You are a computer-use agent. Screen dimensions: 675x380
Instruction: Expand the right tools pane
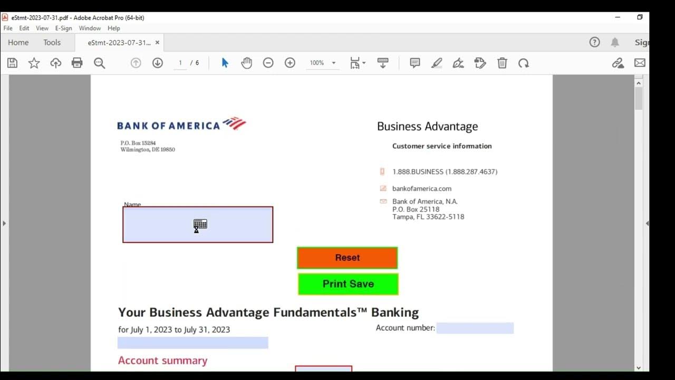(647, 223)
